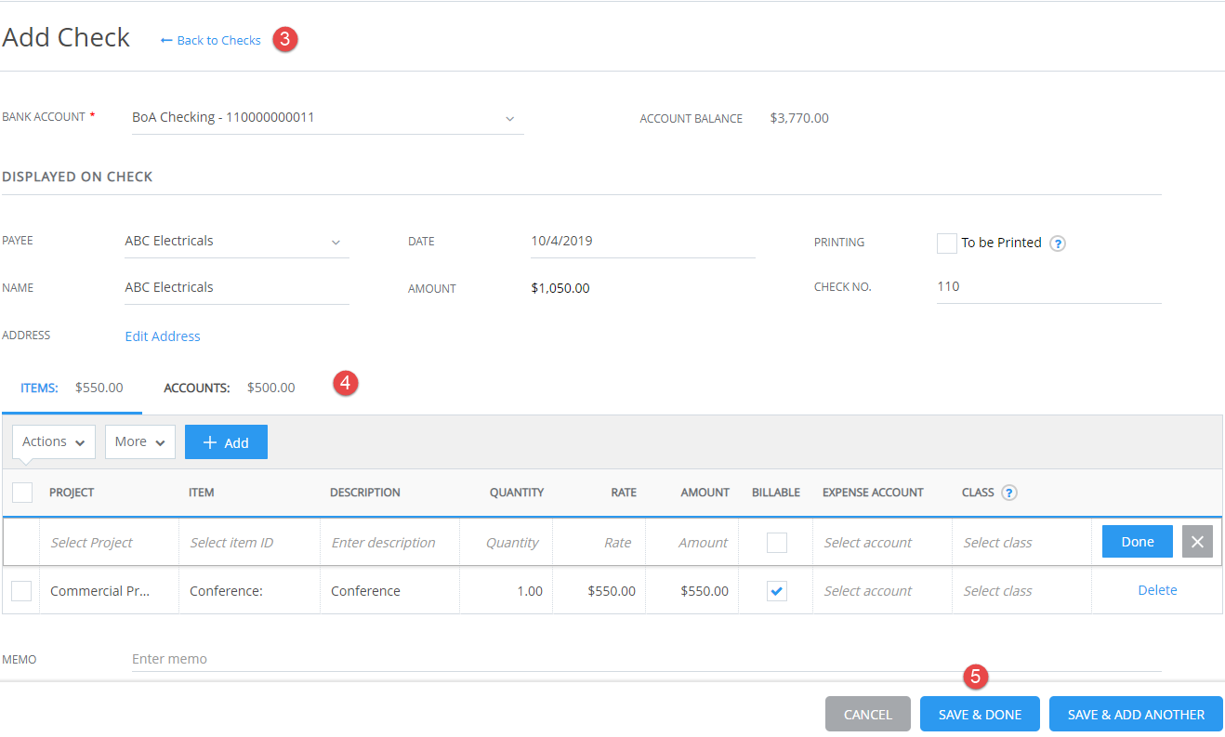
Task: Open Select item ID in the new row
Action: point(249,543)
